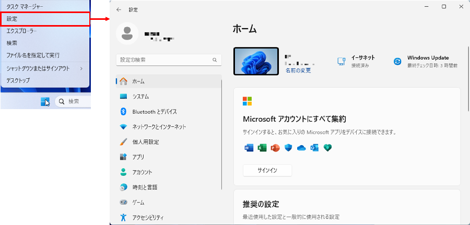470x225 pixels.
Task: Open 個人用設定 in the sidebar
Action: [169, 141]
